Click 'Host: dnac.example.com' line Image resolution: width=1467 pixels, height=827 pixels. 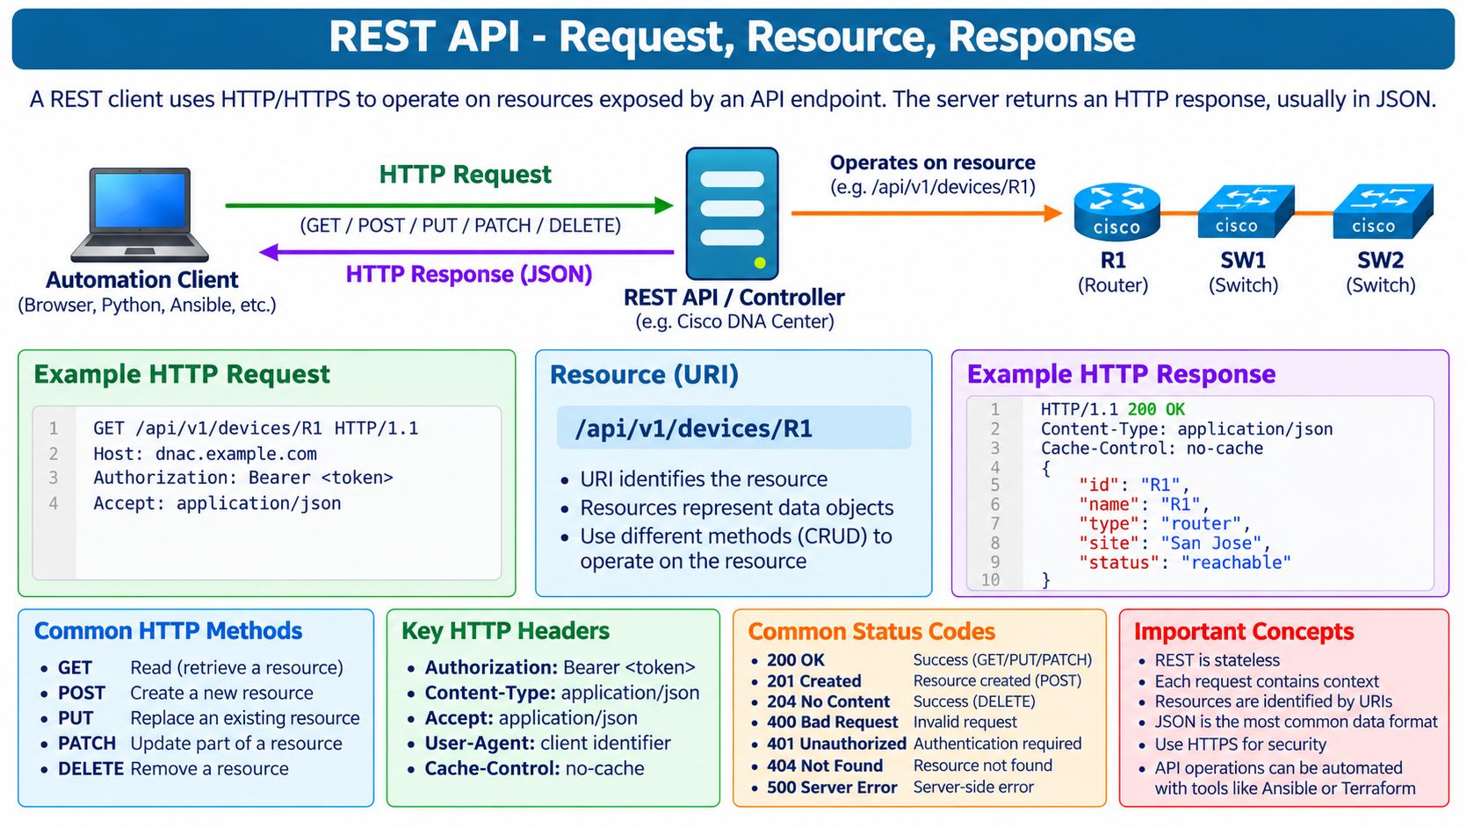[x=205, y=454]
